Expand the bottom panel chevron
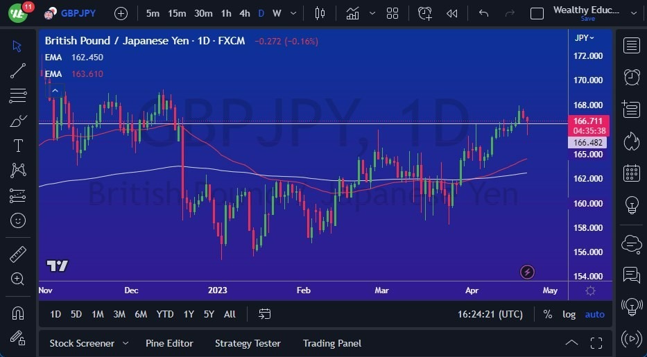Screen dimensions: 647x357 (x=571, y=342)
